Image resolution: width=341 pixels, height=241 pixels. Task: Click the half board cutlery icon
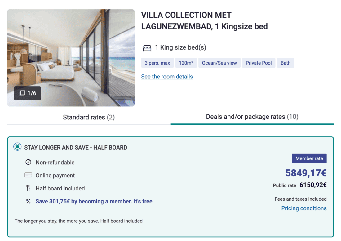[29, 188]
